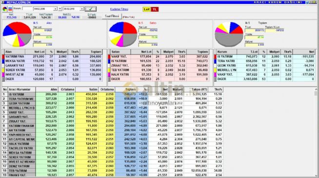Click the red-blue bars view icon
Viewport: 319px width, 178px height.
tap(10, 9)
